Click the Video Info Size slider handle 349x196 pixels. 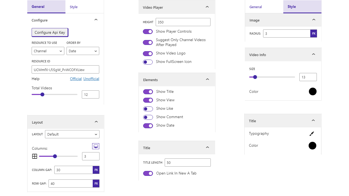pos(255,77)
